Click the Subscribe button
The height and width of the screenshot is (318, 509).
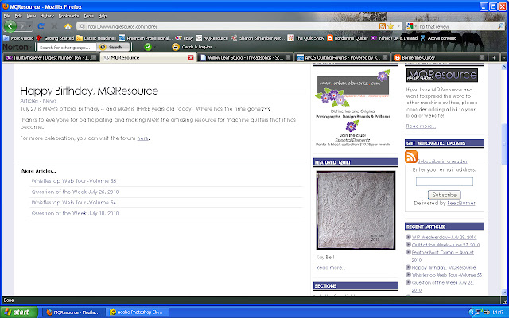click(445, 195)
